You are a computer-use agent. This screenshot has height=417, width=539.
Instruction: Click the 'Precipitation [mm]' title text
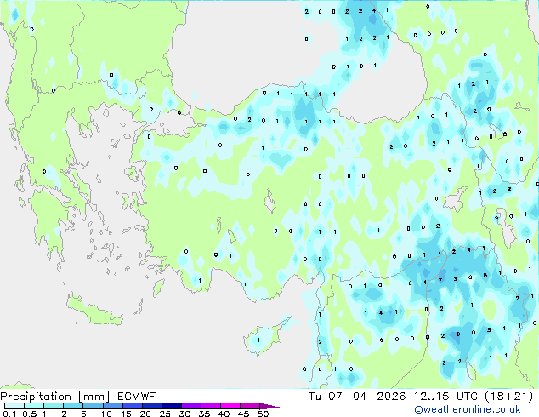click(55, 397)
